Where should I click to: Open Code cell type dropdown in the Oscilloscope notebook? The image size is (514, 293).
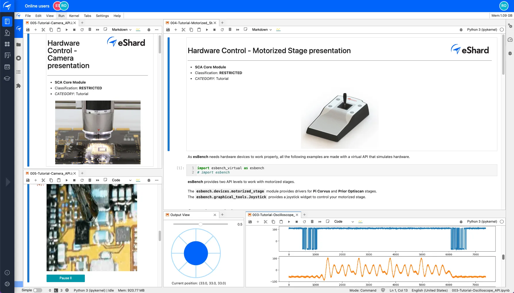click(x=344, y=221)
